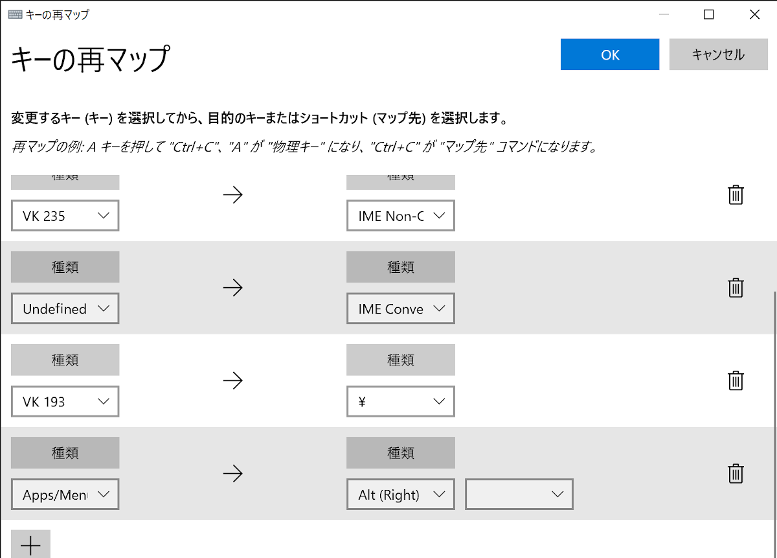Add a new key remapping with plus icon

coord(30,544)
